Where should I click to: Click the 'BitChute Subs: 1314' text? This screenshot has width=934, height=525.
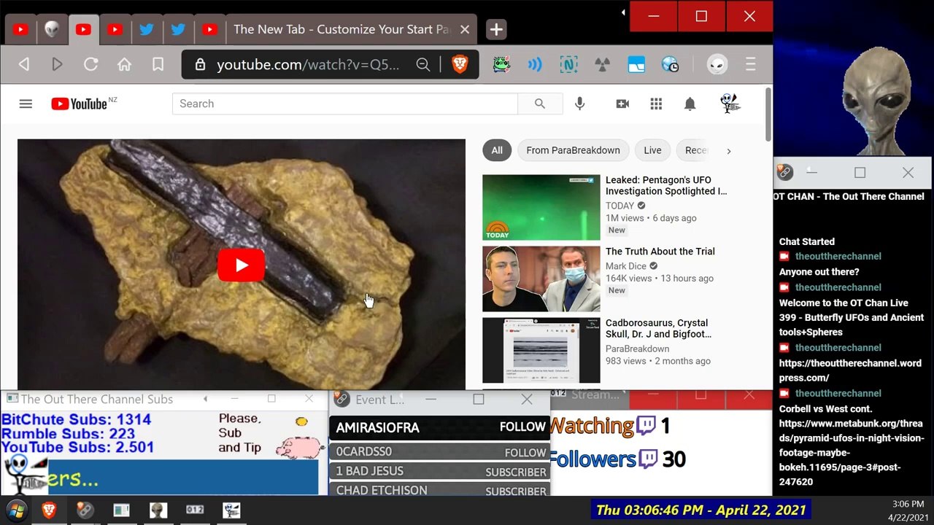point(76,420)
